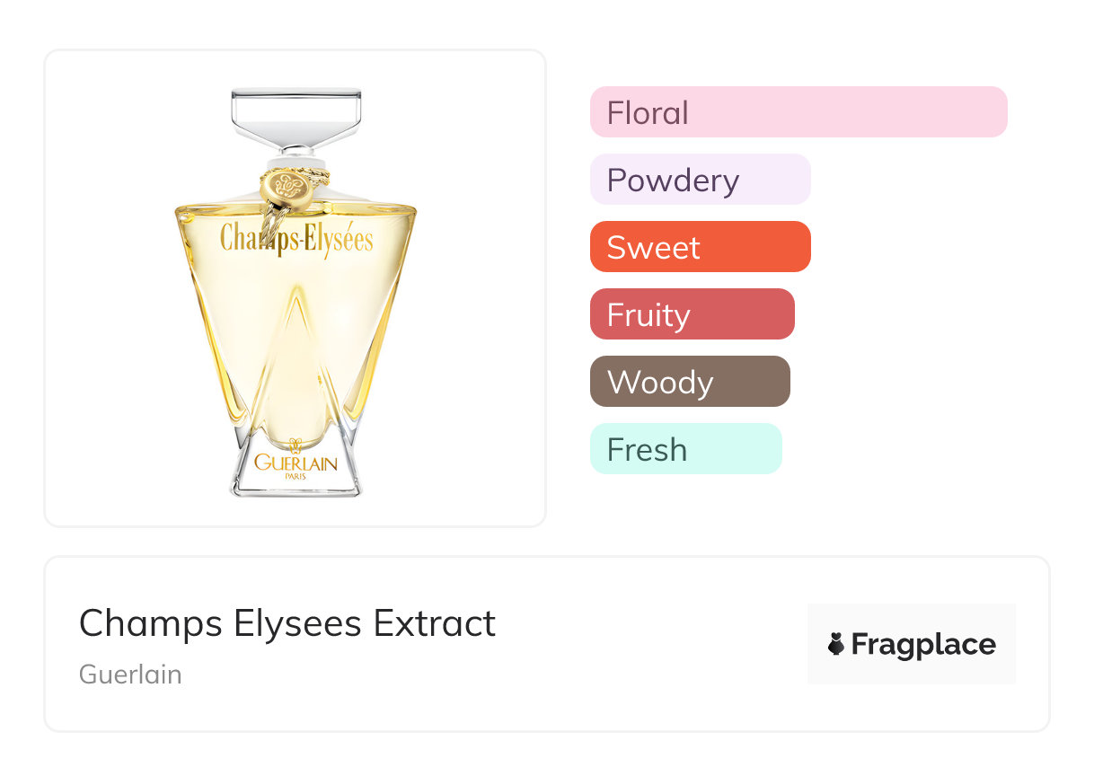
Task: Open the Champs Elysees Extract title
Action: pyautogui.click(x=287, y=623)
